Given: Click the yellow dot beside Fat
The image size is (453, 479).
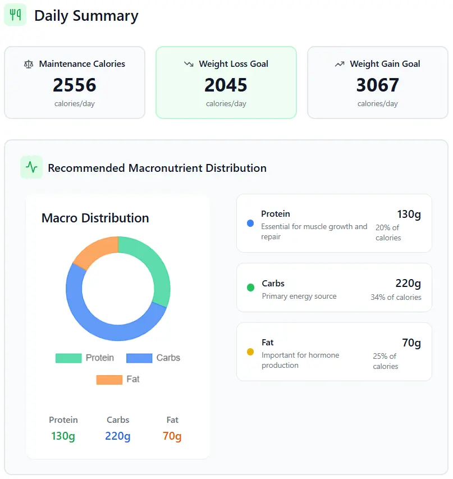Looking at the screenshot, I should click(x=250, y=352).
